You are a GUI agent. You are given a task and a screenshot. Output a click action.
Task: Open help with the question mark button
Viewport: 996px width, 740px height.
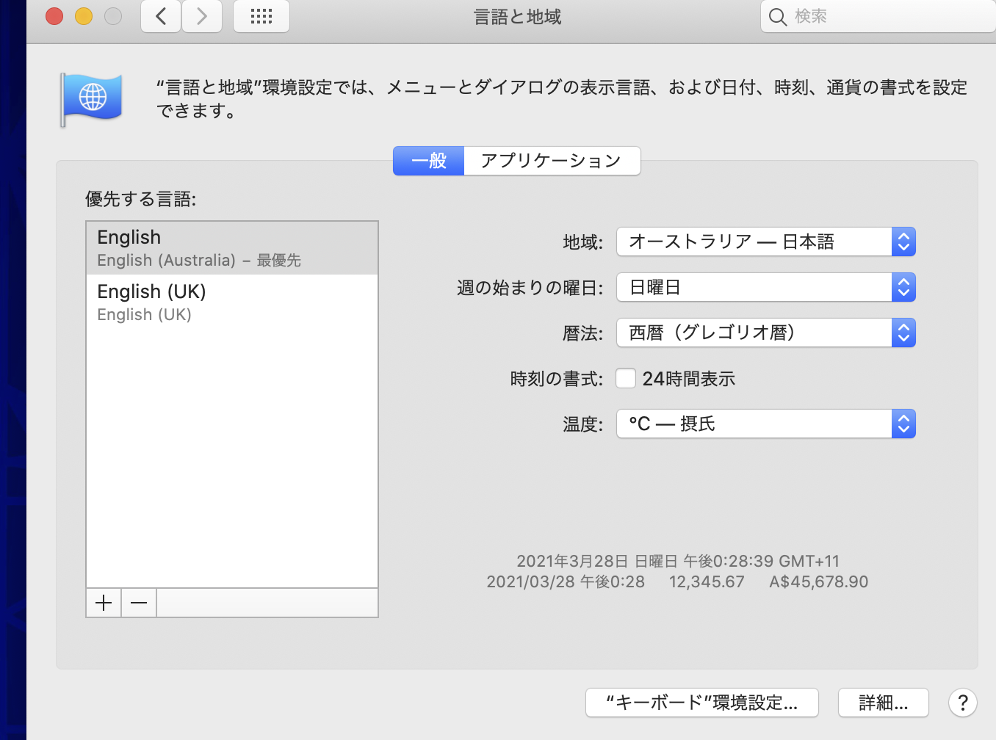click(x=962, y=703)
